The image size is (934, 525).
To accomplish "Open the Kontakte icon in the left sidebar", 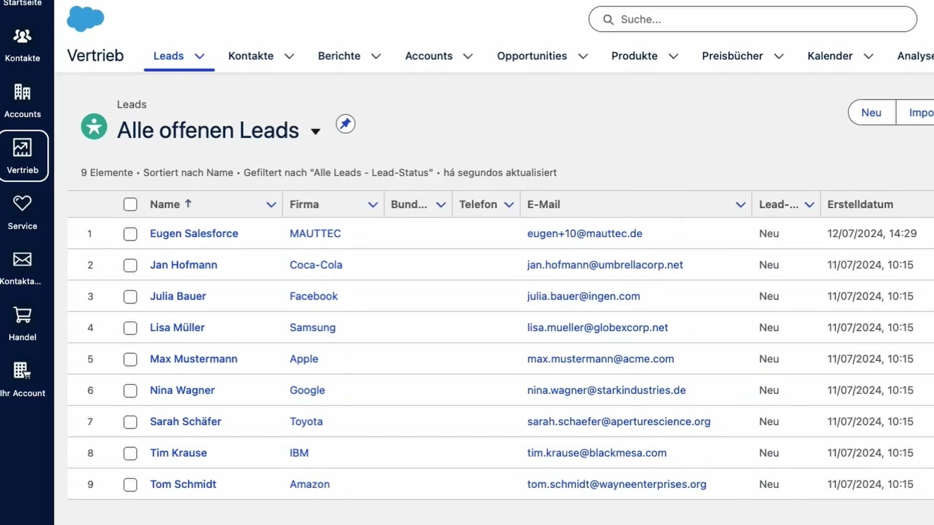I will pos(22,36).
